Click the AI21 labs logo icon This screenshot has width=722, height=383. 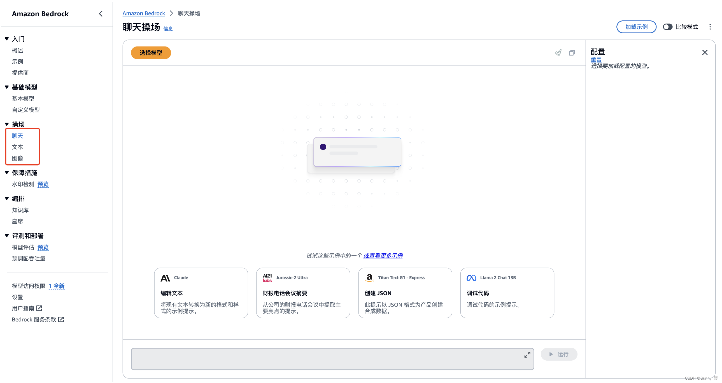267,278
